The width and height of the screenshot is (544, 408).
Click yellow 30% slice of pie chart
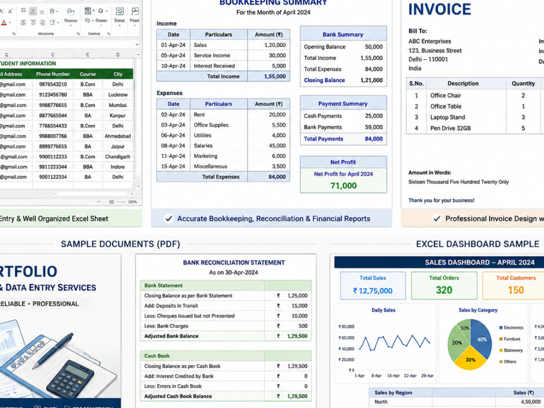[x=471, y=359]
